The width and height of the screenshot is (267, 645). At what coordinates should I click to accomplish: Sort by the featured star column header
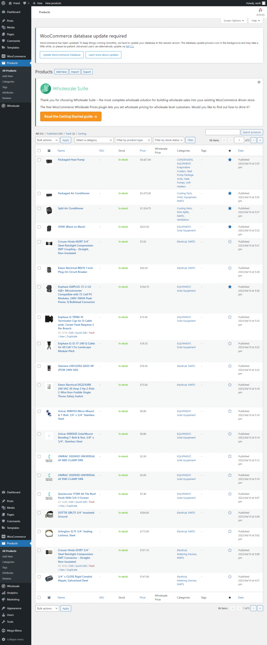click(x=229, y=151)
